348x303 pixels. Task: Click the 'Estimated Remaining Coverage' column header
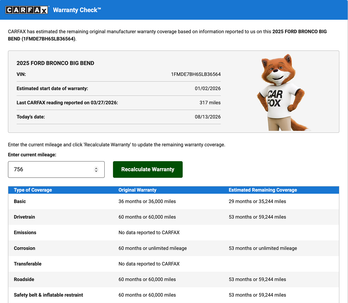[x=263, y=190]
